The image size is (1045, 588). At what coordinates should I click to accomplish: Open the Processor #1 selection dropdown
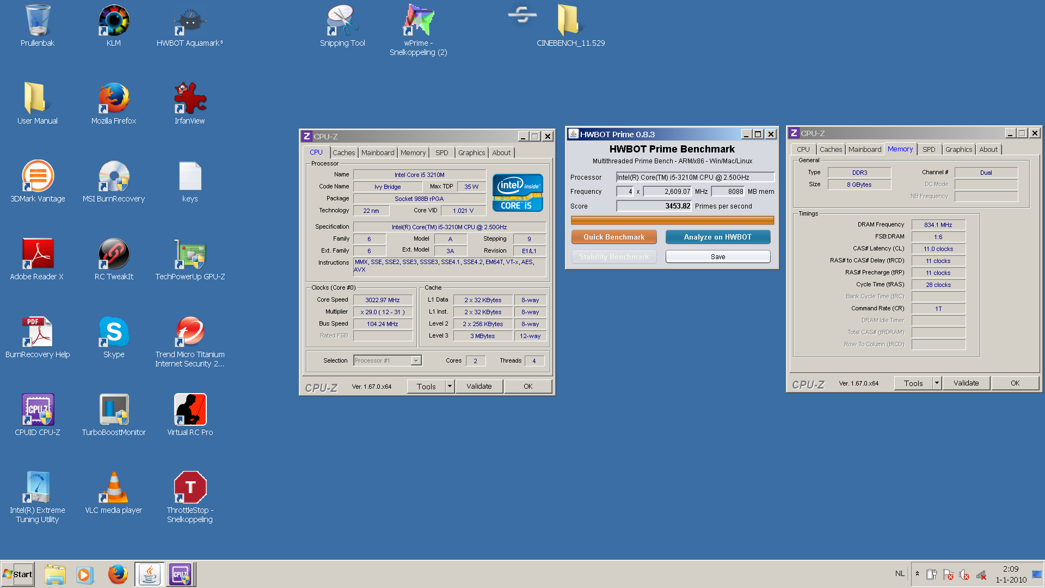coord(388,360)
